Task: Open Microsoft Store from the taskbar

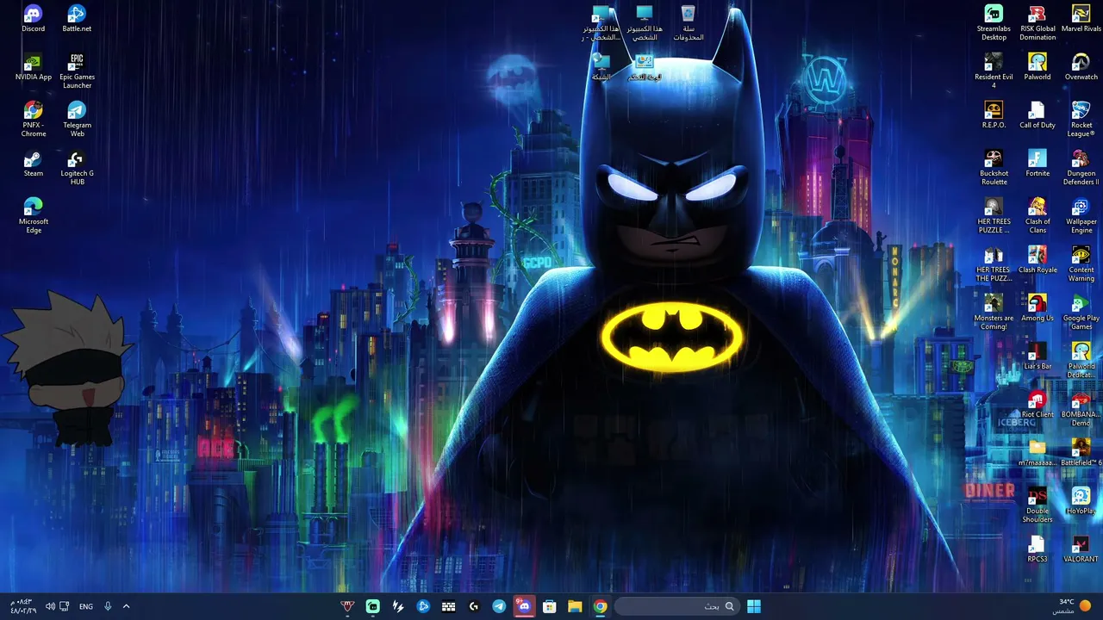Action: [x=549, y=606]
